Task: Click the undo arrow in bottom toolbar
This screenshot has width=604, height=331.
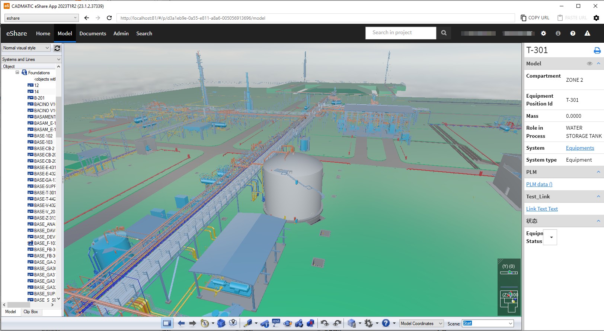Action: 325,323
